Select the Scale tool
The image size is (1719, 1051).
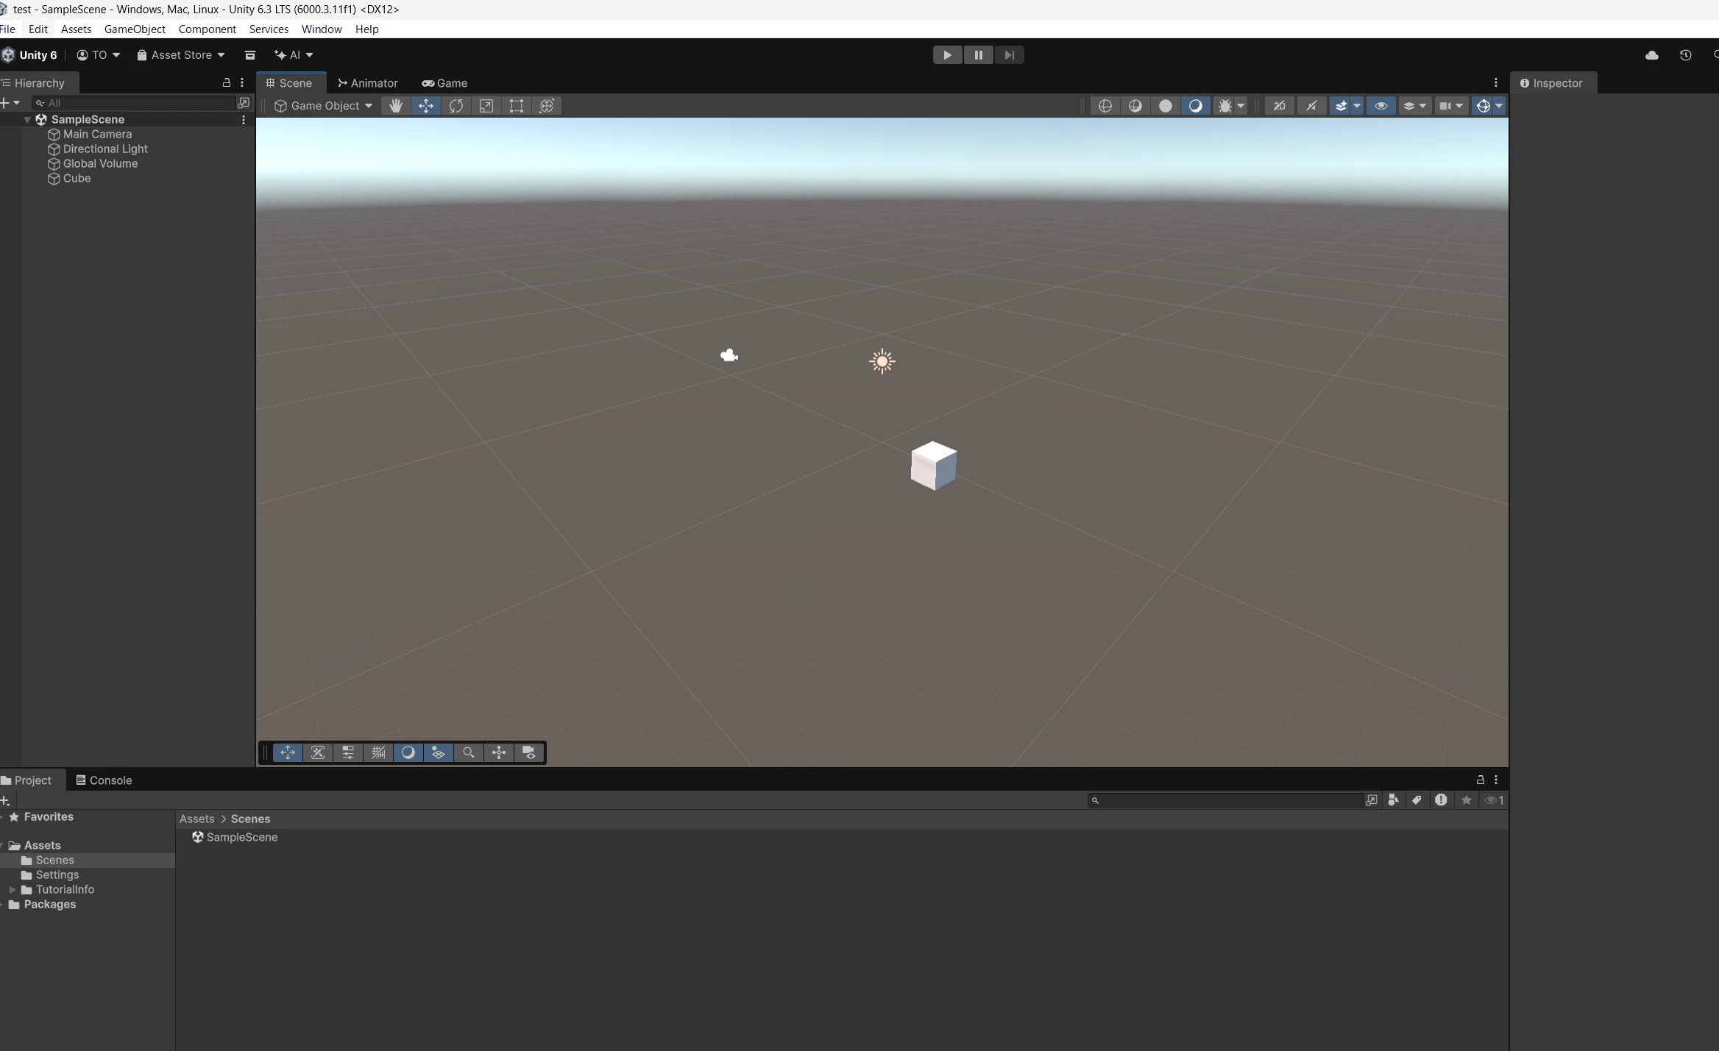click(486, 106)
